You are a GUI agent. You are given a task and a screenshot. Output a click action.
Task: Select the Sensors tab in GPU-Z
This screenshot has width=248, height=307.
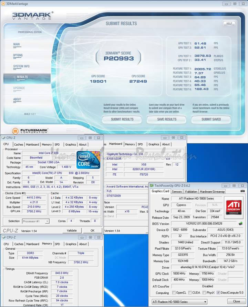177,191
